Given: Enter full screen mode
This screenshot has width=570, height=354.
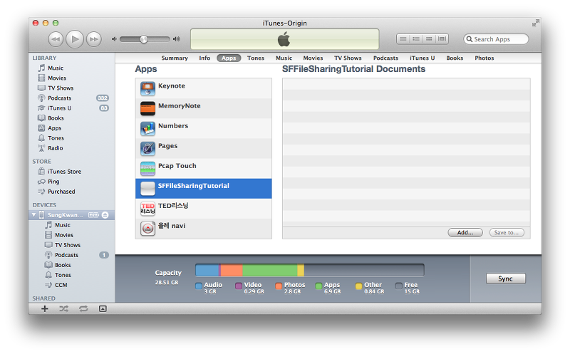Looking at the screenshot, I should [536, 23].
